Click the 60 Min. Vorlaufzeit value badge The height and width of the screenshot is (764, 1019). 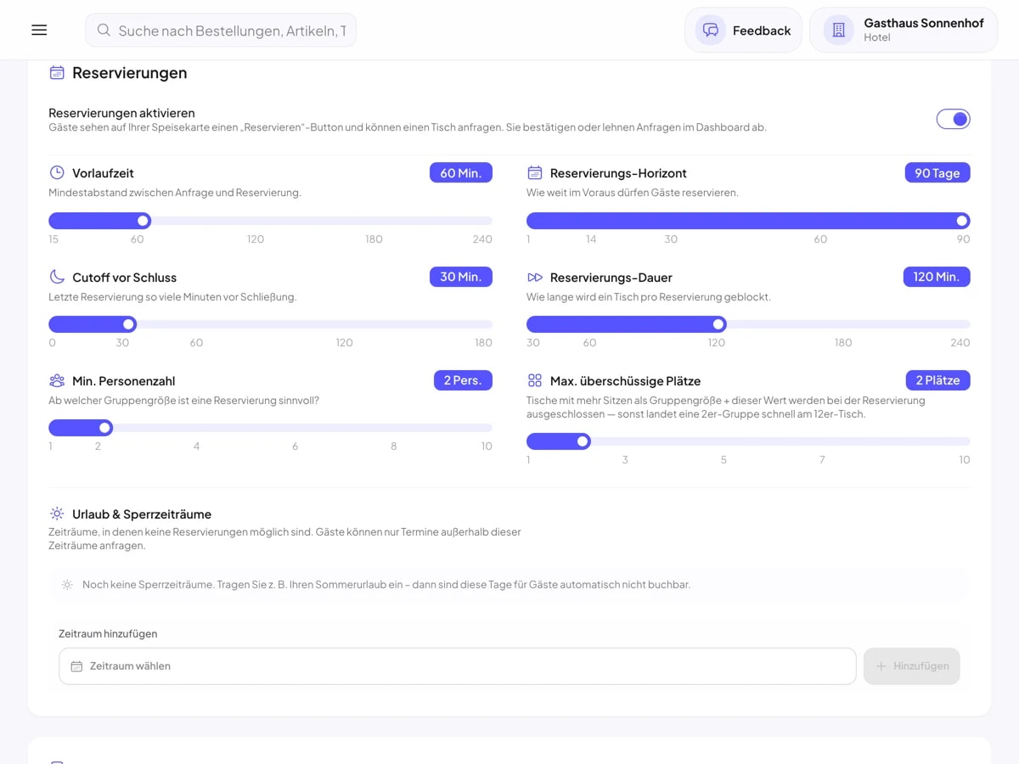(461, 173)
